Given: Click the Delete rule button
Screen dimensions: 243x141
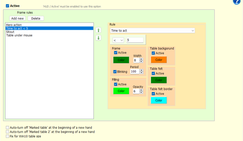Looking at the screenshot, I should pyautogui.click(x=36, y=18).
